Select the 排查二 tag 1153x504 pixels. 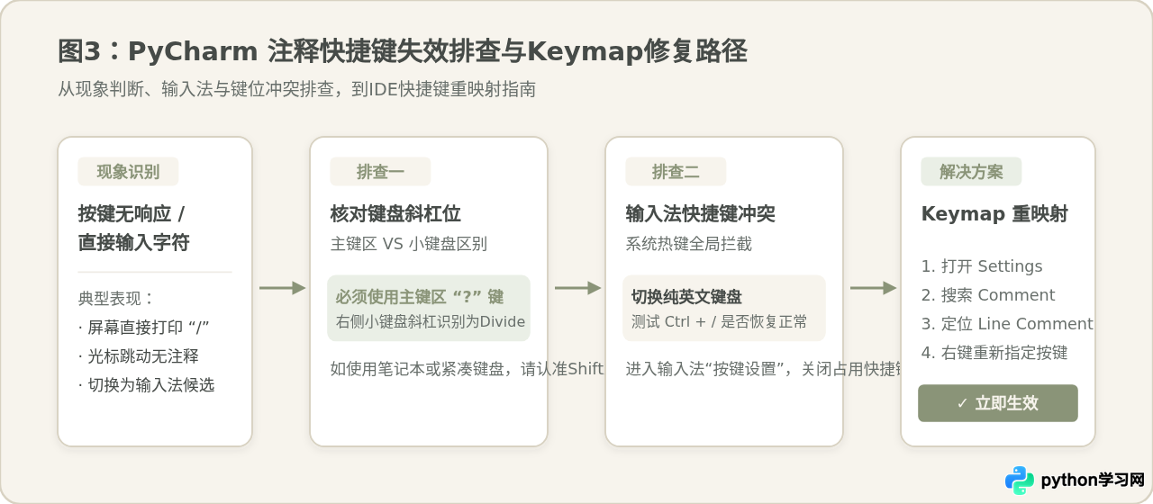click(676, 172)
